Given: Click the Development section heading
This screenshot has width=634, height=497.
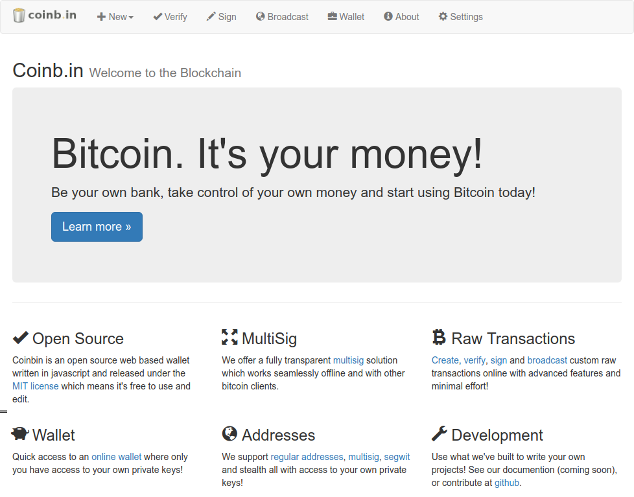Looking at the screenshot, I should [497, 435].
